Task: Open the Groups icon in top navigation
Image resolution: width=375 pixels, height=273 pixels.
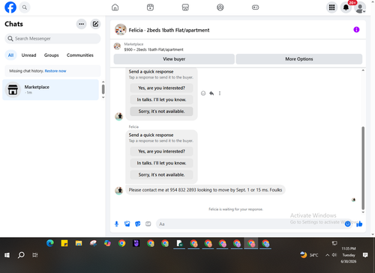Action: [220, 7]
